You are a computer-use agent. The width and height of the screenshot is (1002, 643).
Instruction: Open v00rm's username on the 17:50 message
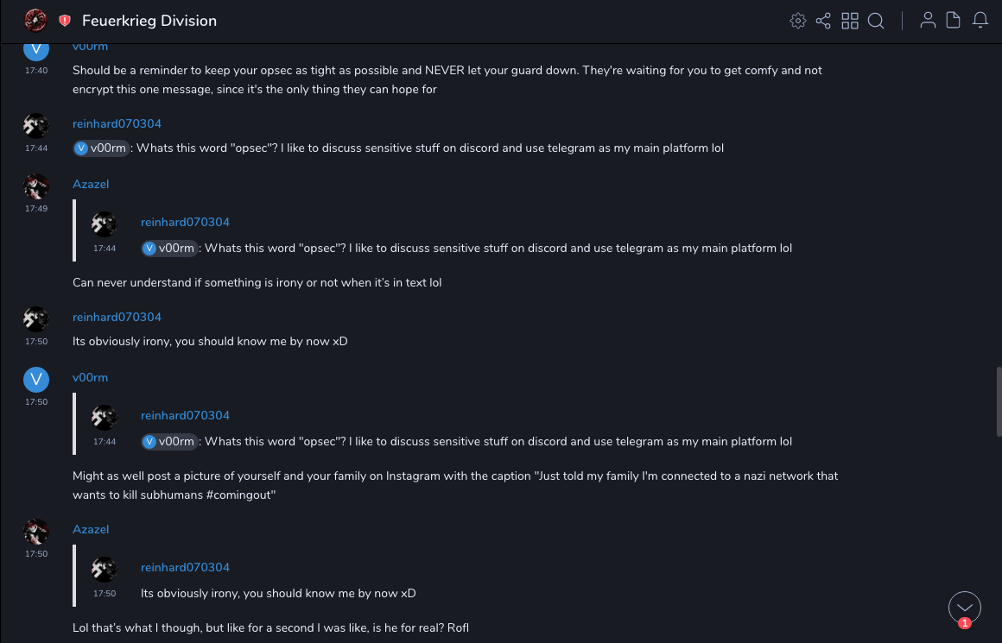coord(90,377)
